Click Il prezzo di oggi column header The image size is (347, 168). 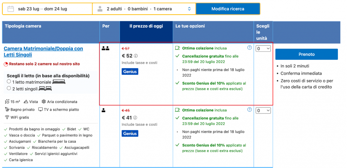coord(146,26)
